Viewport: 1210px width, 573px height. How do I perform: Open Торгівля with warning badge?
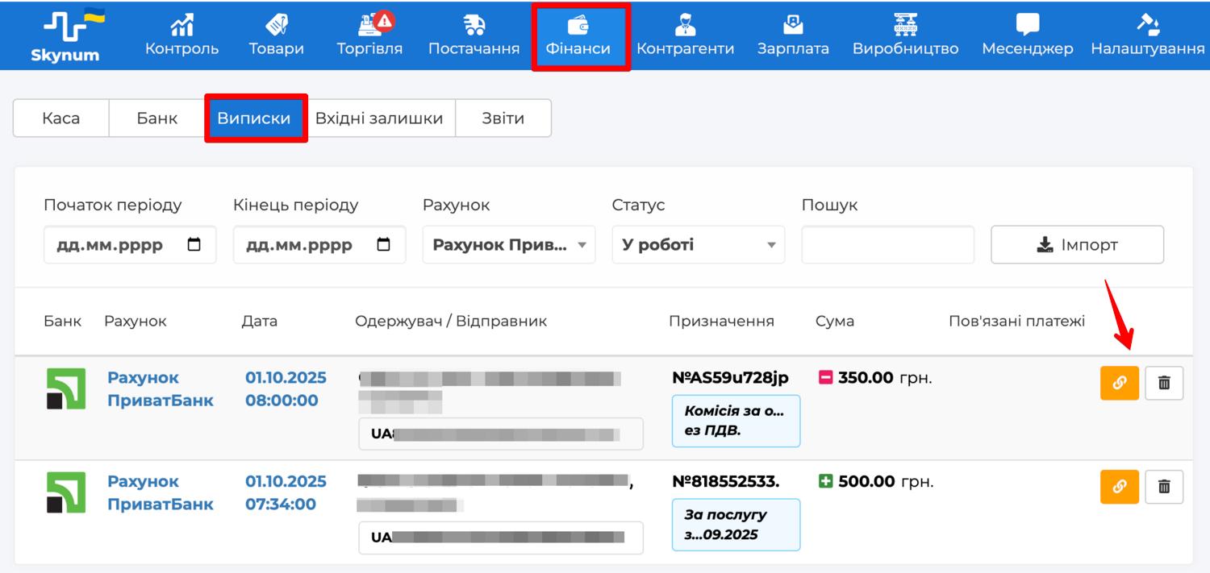pyautogui.click(x=369, y=35)
